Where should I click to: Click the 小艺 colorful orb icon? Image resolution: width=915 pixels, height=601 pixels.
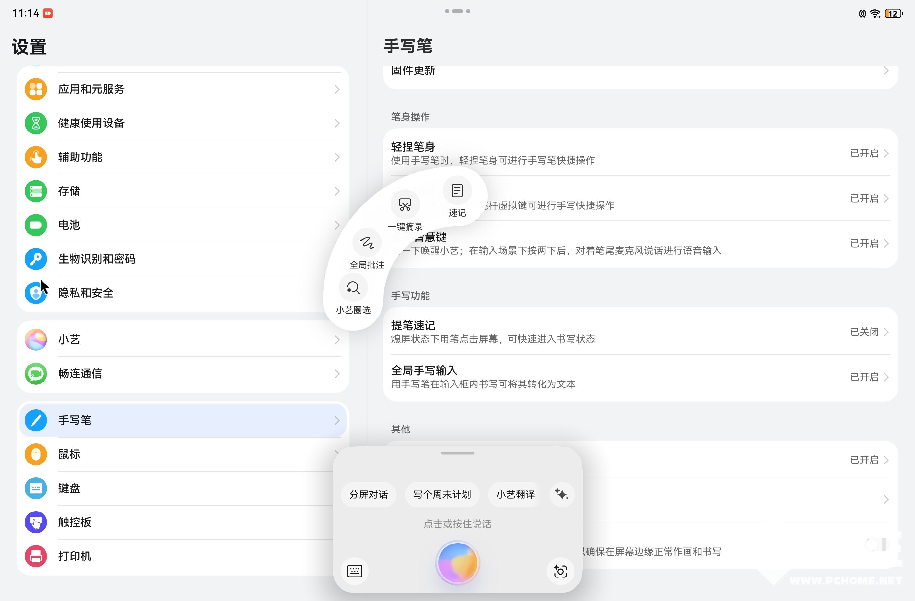click(36, 340)
